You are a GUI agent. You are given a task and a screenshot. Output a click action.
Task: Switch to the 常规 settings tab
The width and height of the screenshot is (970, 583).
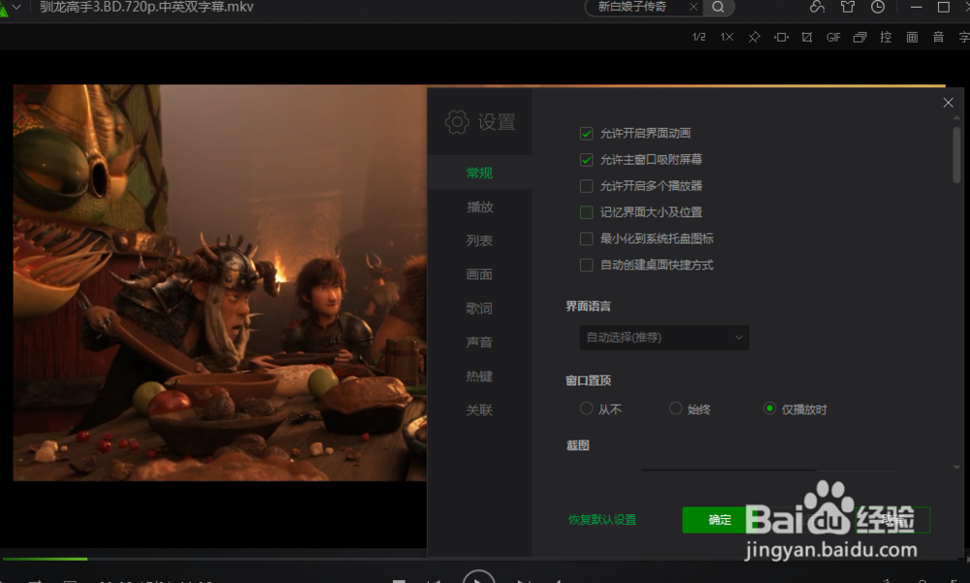click(479, 173)
